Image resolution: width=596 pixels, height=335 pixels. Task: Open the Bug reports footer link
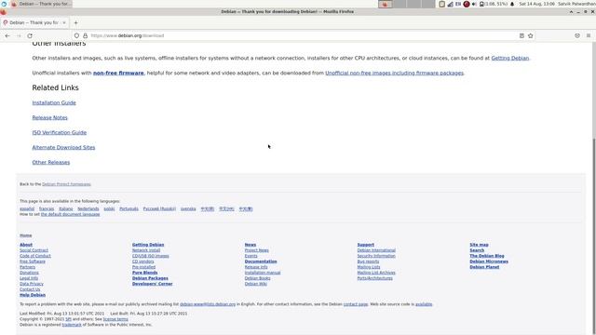pos(368,261)
